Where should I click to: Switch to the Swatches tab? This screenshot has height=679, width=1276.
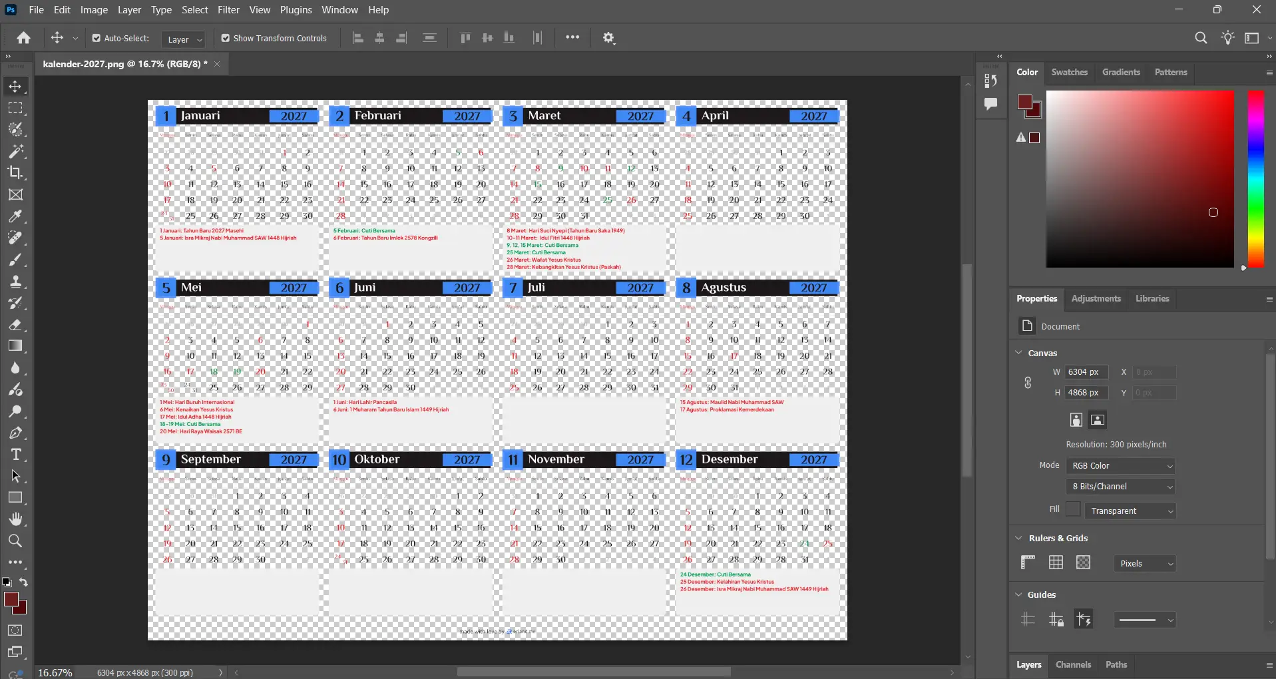coord(1069,72)
